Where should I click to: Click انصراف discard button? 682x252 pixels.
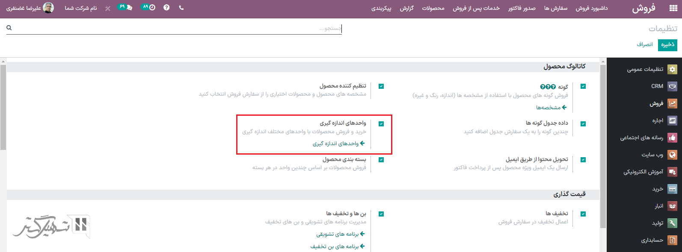645,44
